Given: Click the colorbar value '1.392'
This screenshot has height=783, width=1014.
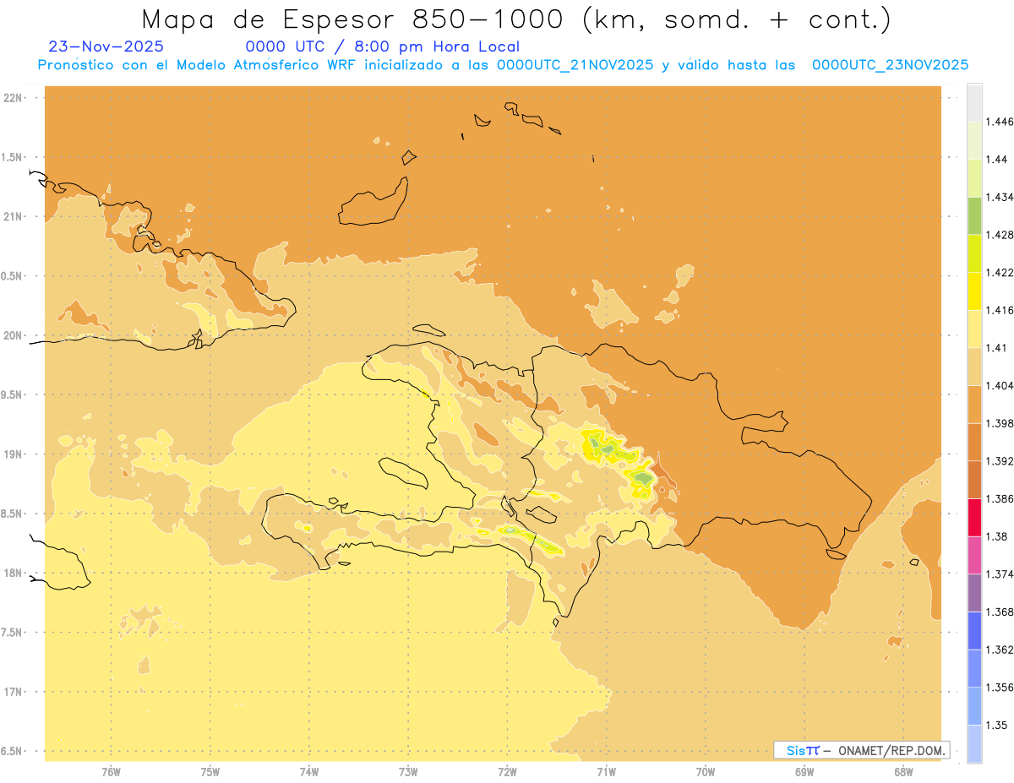Looking at the screenshot, I should (x=1001, y=461).
